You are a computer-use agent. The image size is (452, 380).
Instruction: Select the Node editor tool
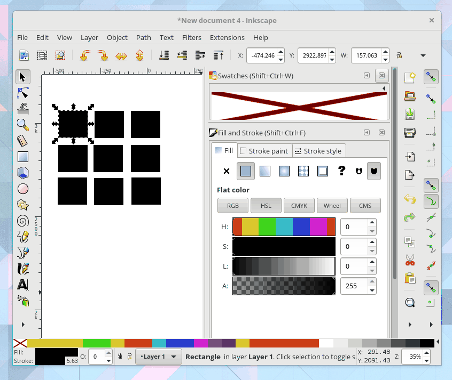(x=22, y=93)
